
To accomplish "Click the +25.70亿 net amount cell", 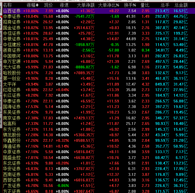I will tap(86, 33).
